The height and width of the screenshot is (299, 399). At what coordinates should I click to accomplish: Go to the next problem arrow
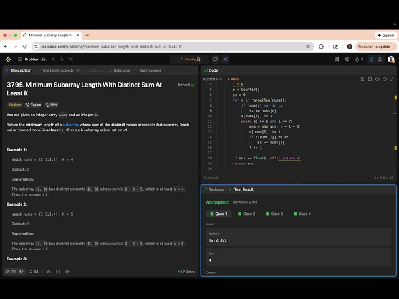tap(61, 59)
